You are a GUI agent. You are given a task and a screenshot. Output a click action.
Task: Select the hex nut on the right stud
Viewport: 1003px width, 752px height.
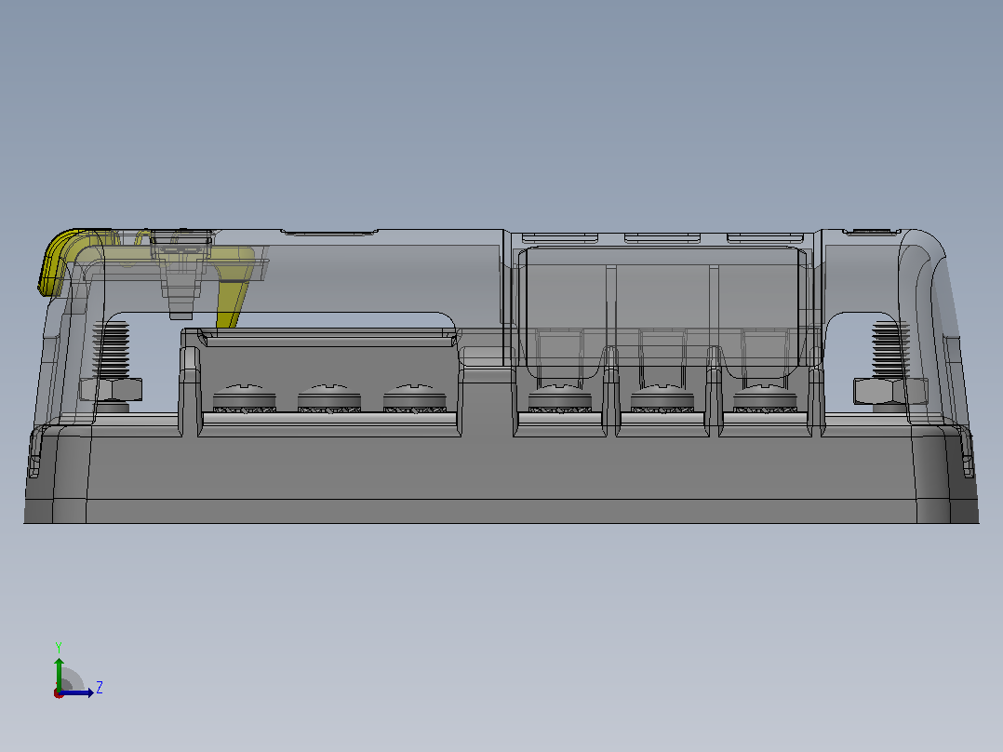pos(889,390)
